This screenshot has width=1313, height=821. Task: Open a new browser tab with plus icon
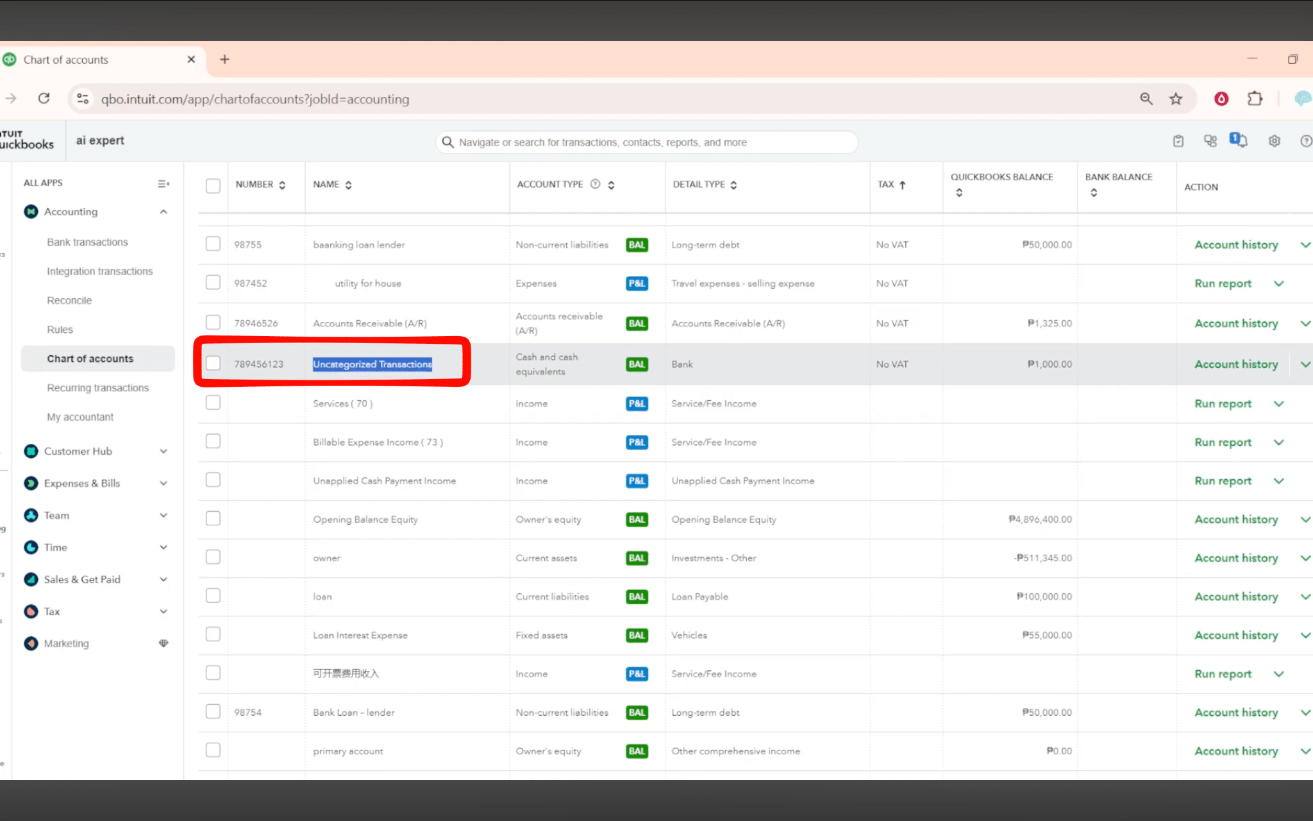click(224, 59)
